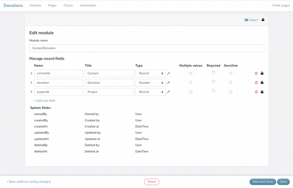The height and width of the screenshot is (188, 293).
Task: Go to the Modules menu
Action: (36, 6)
